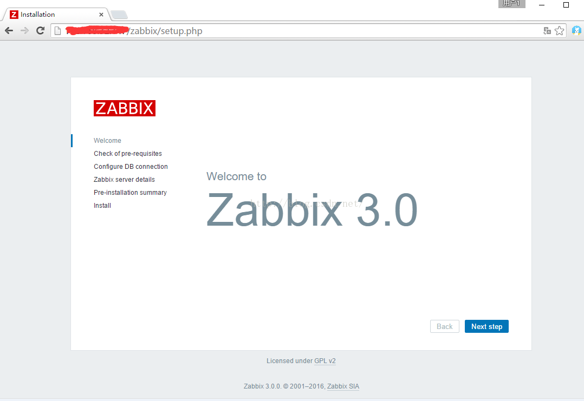Open the GPL v2 license link

(325, 361)
